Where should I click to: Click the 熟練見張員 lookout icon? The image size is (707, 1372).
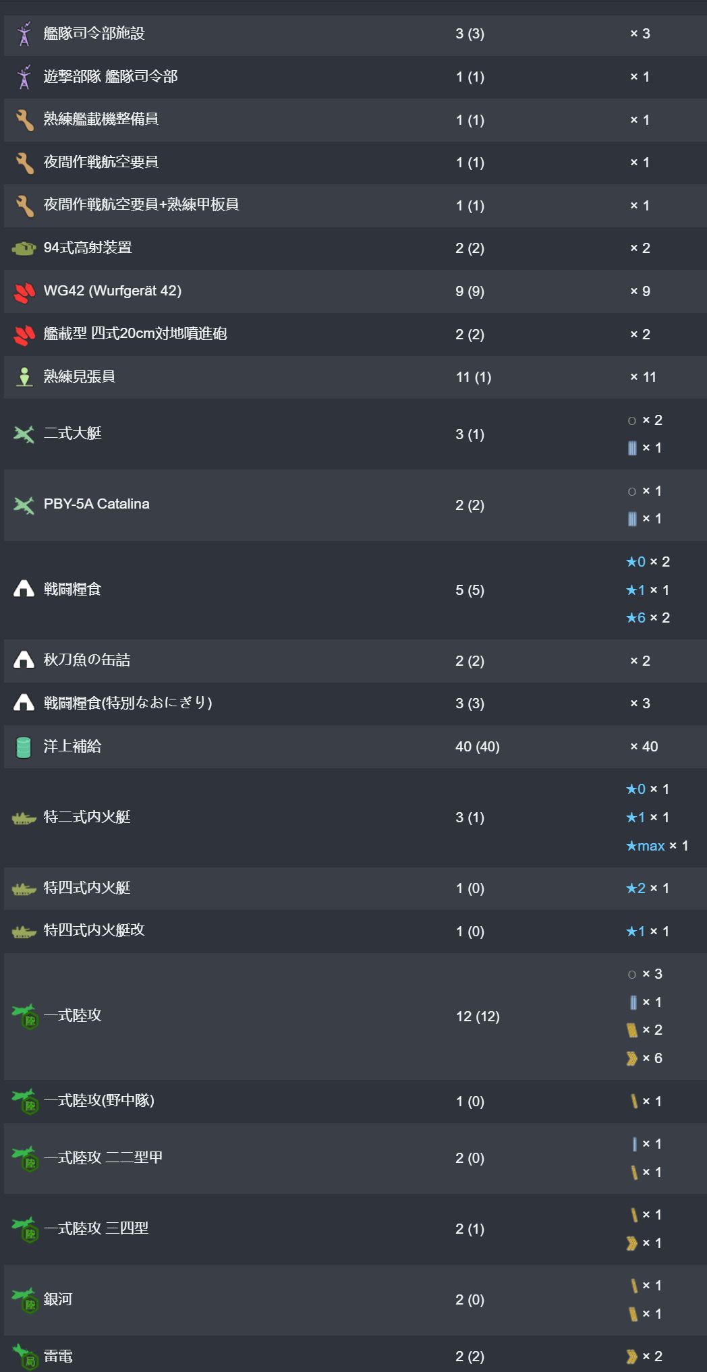point(24,376)
